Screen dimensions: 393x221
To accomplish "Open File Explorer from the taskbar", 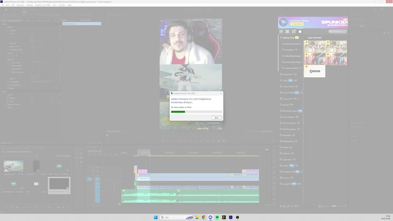I will point(197,217).
